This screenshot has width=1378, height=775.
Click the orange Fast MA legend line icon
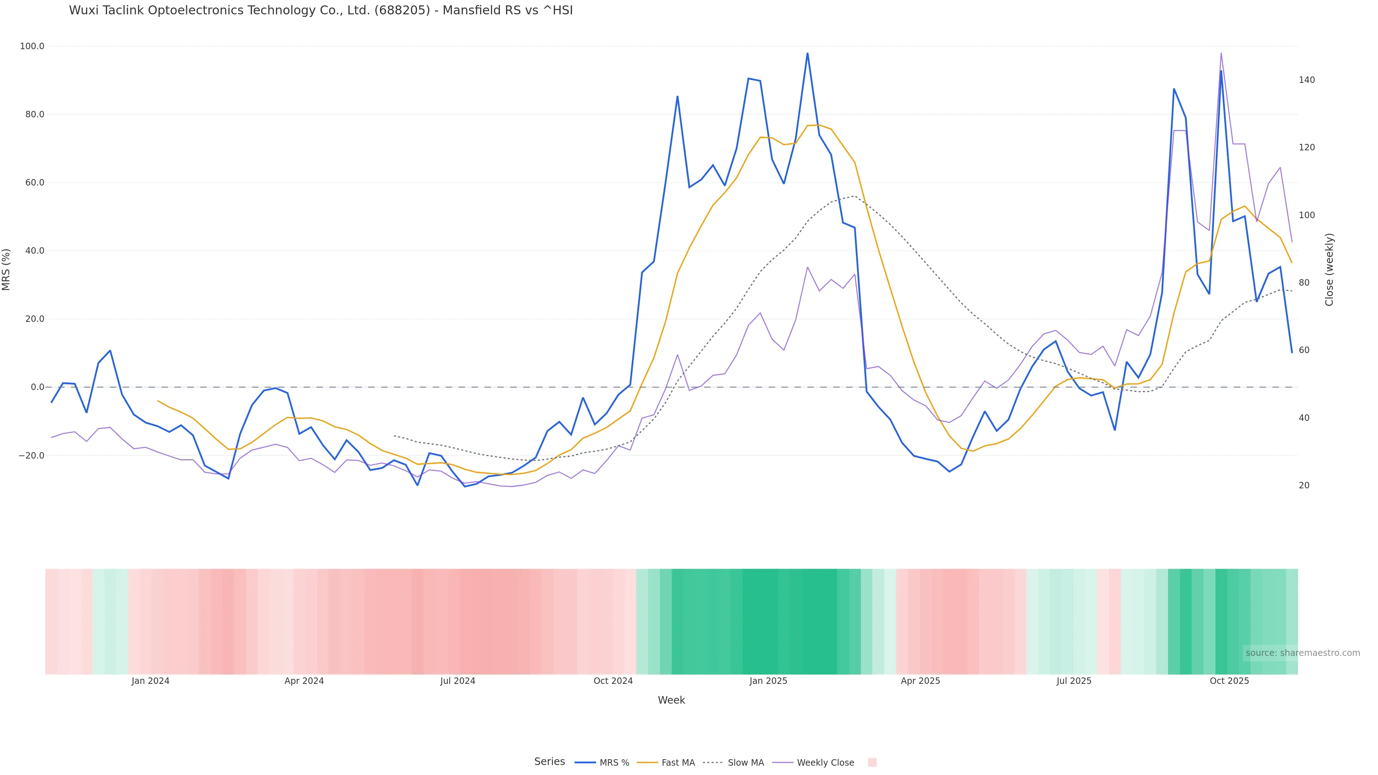click(x=647, y=763)
